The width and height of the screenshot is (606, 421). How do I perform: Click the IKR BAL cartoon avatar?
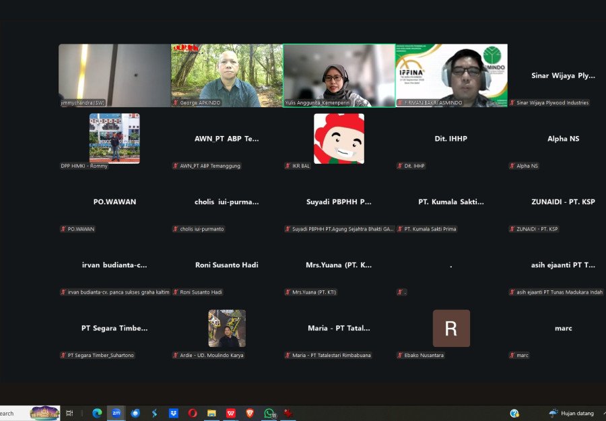coord(339,138)
